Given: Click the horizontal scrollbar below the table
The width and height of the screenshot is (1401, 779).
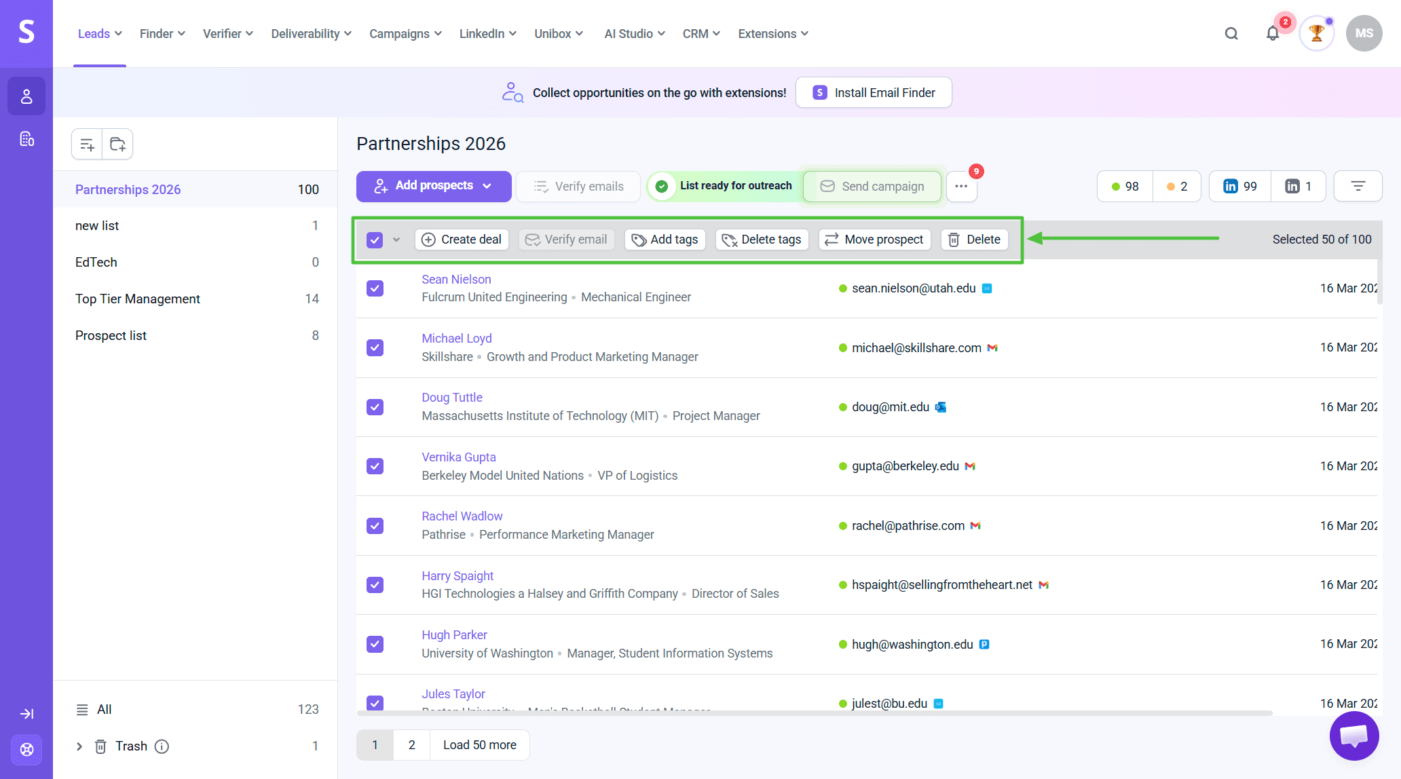Looking at the screenshot, I should pyautogui.click(x=815, y=713).
